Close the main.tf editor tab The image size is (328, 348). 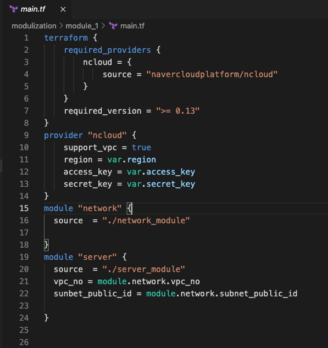coord(63,9)
